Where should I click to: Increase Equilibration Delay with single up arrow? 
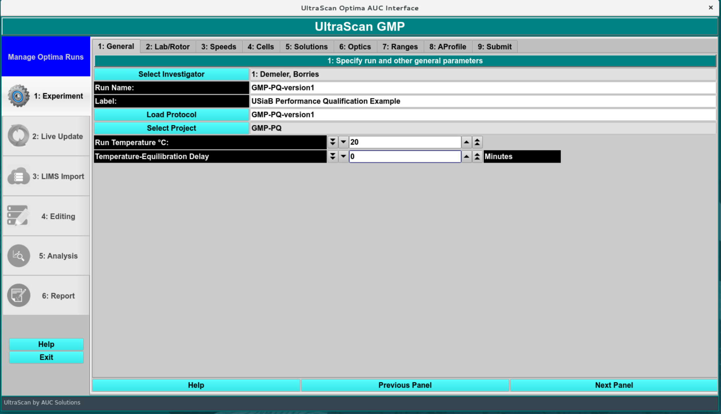(x=466, y=157)
